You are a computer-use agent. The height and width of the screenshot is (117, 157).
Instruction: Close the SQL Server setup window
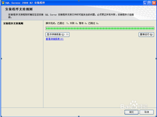[154, 3]
